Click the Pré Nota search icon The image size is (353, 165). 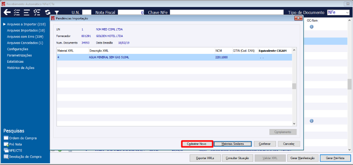(x=6, y=144)
